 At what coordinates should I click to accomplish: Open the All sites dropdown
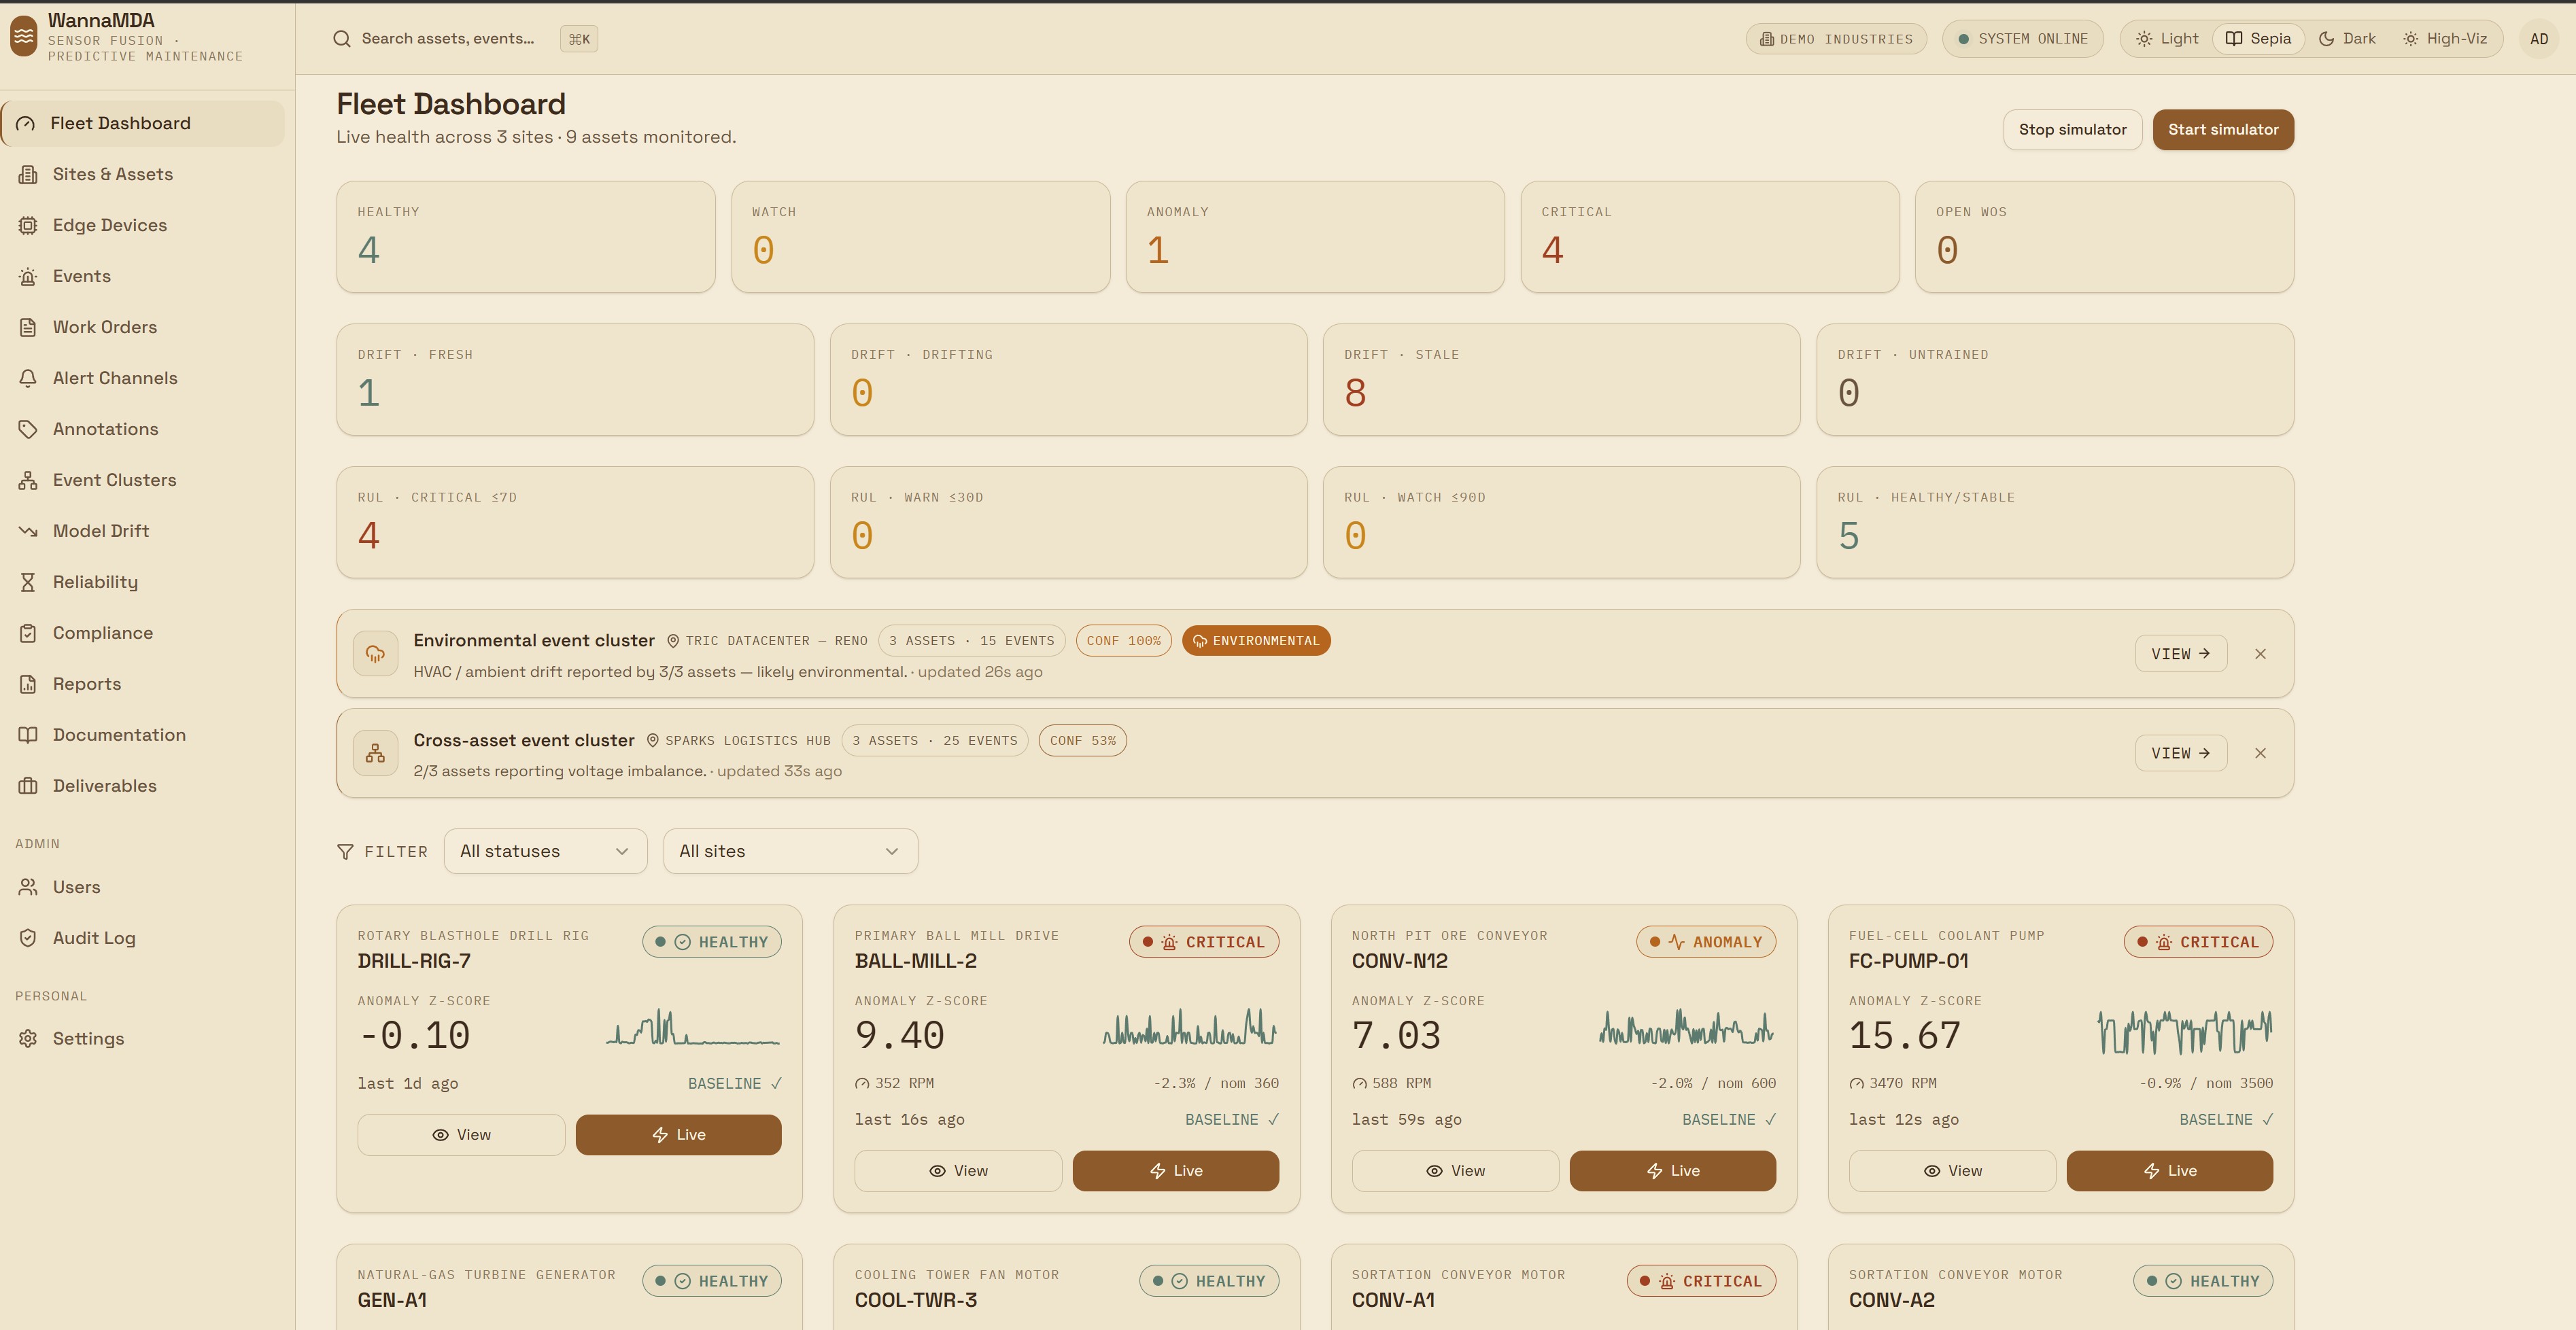pyautogui.click(x=790, y=851)
